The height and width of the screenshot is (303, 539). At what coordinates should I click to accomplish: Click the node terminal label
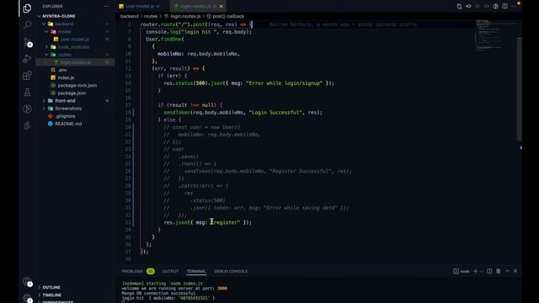click(x=462, y=271)
